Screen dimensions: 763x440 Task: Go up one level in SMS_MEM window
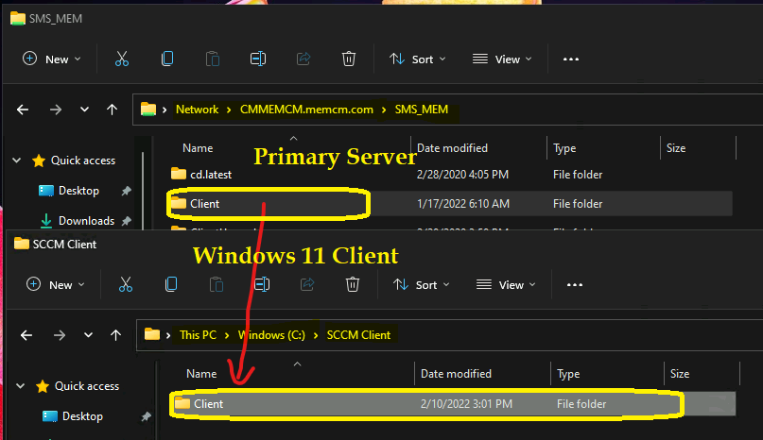pos(112,110)
